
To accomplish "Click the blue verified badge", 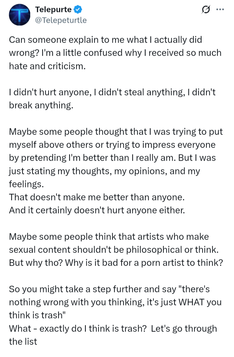I will tap(78, 9).
